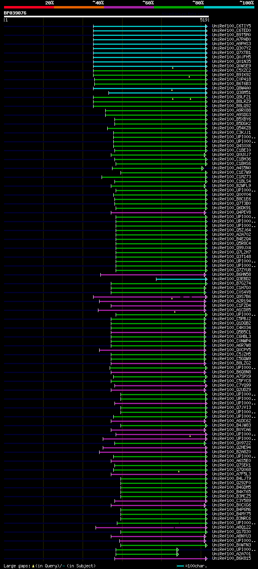
Task: Select the UniRef100_B5XBY6 label
Action: (x=232, y=119)
